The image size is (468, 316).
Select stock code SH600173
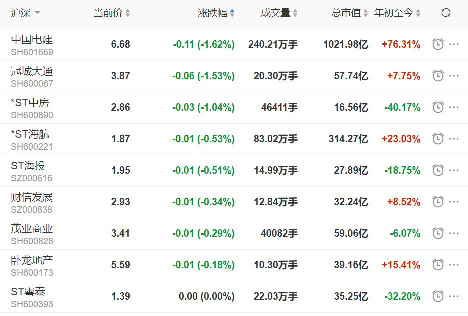coord(32,273)
